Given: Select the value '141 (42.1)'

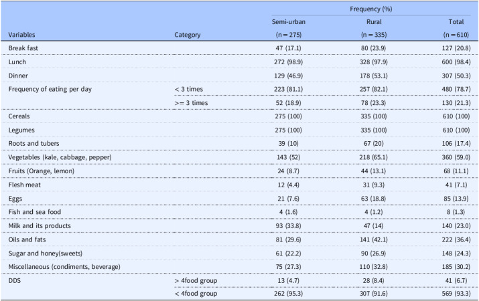Looking at the screenshot, I should 374,239.
